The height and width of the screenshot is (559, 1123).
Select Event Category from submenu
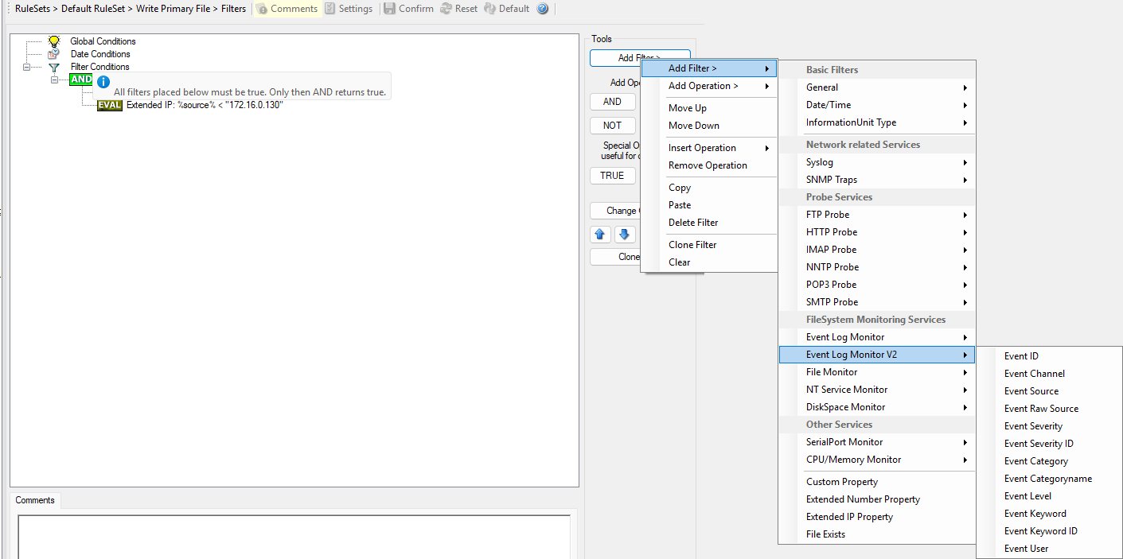tap(1050, 461)
